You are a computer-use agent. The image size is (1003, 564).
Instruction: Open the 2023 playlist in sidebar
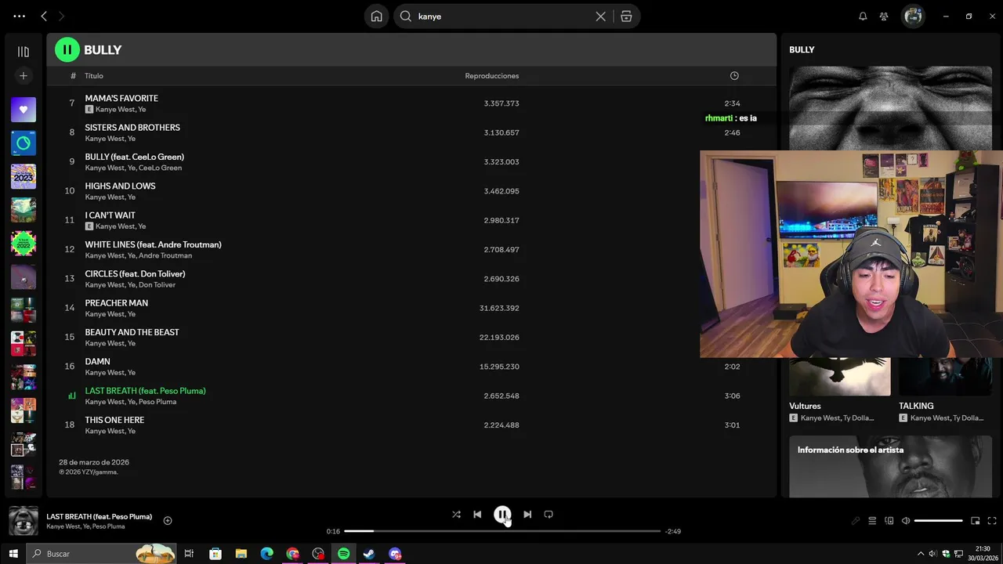click(24, 176)
